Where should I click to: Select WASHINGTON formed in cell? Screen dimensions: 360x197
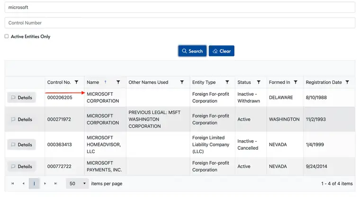tap(284, 119)
